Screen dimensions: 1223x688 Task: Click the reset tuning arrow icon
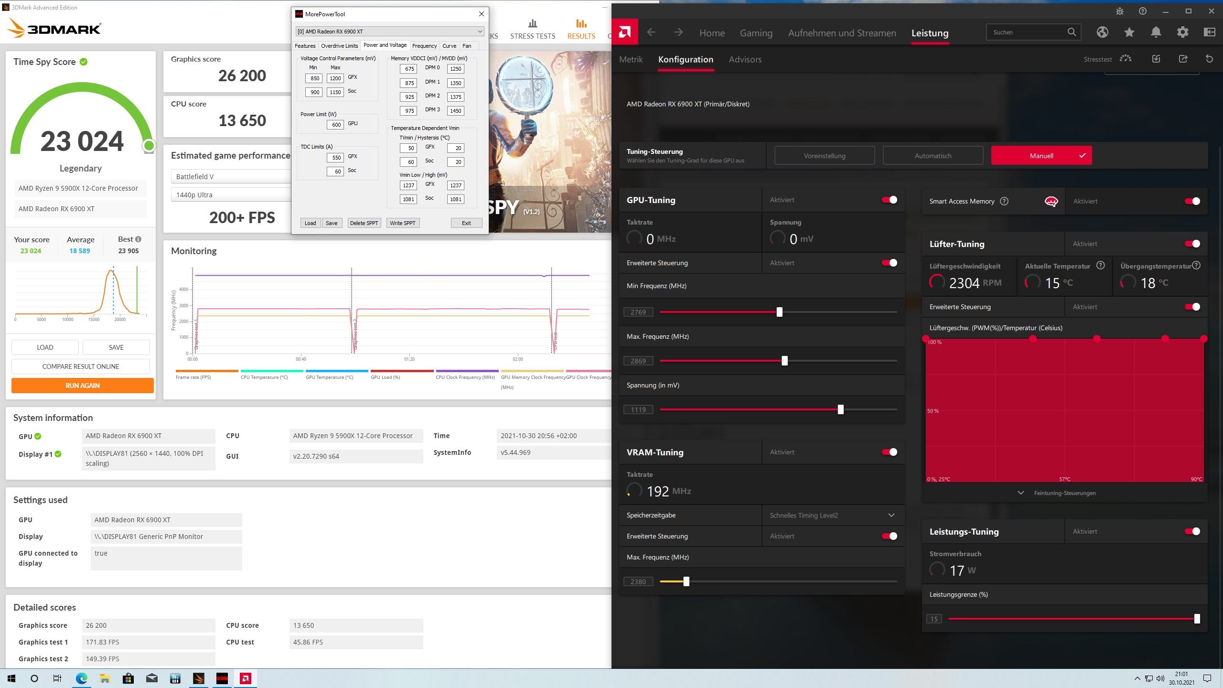pyautogui.click(x=1209, y=59)
